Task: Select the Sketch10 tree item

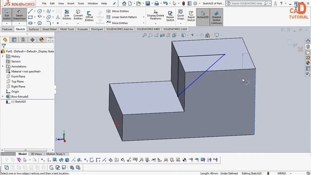Action: pos(18,102)
